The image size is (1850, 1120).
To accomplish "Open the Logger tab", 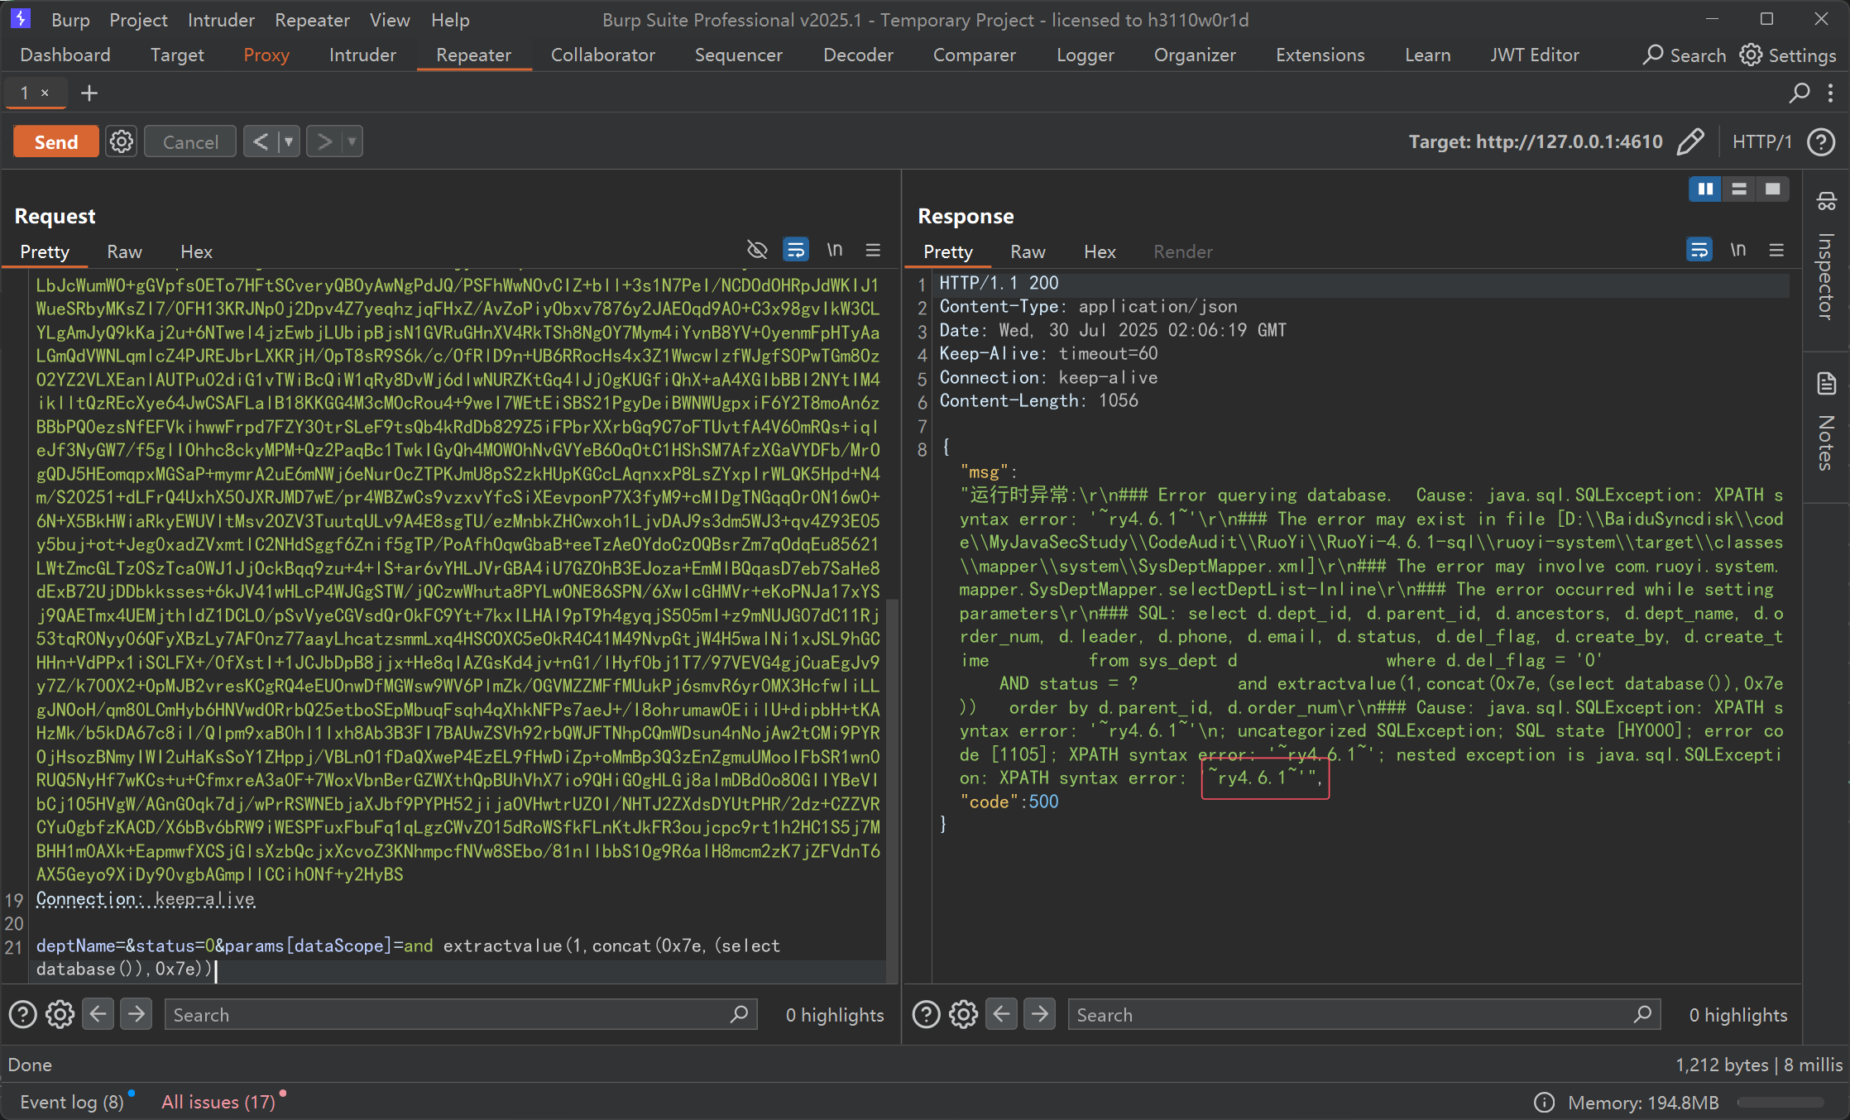I will pyautogui.click(x=1086, y=55).
